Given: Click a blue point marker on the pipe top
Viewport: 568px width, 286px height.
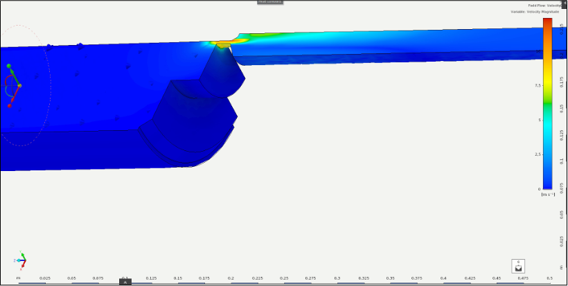Looking at the screenshot, I should 80,46.
